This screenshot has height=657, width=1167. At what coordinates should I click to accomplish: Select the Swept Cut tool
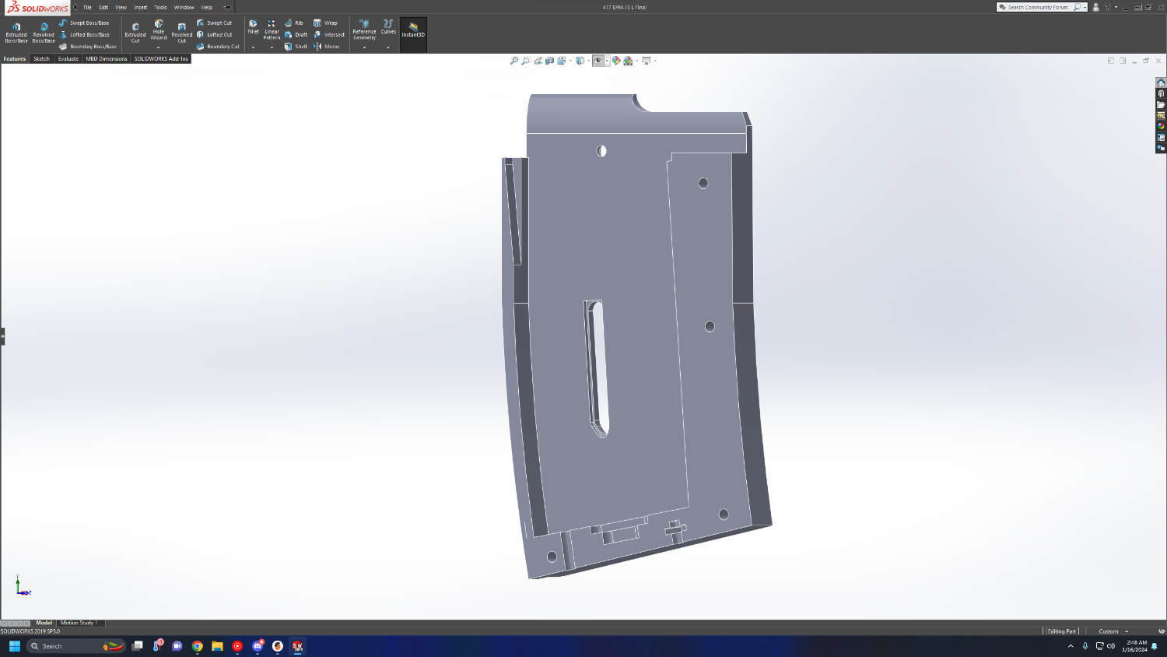[x=215, y=23]
